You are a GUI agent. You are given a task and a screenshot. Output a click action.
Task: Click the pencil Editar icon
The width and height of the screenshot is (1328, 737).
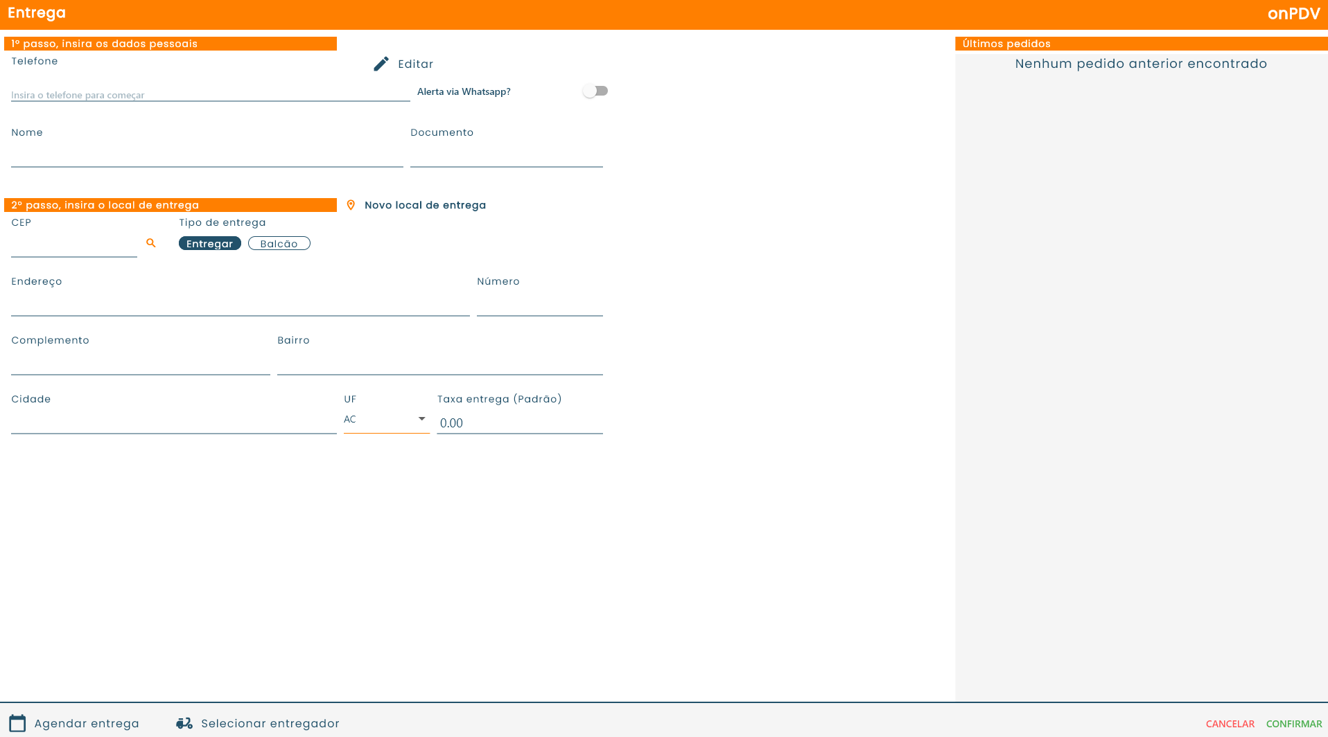pyautogui.click(x=381, y=64)
